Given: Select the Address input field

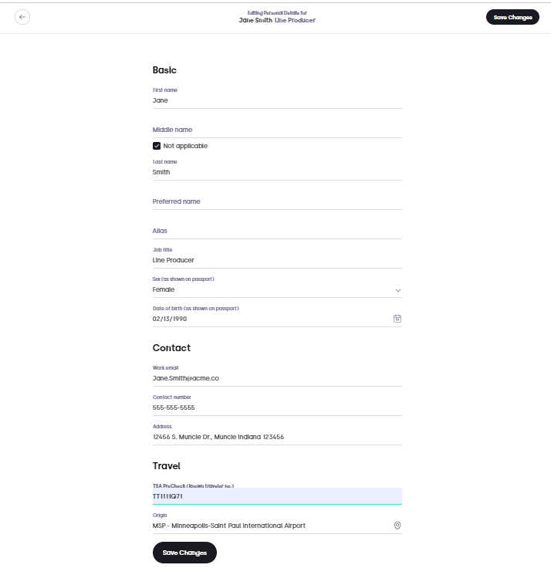Looking at the screenshot, I should pyautogui.click(x=277, y=434).
